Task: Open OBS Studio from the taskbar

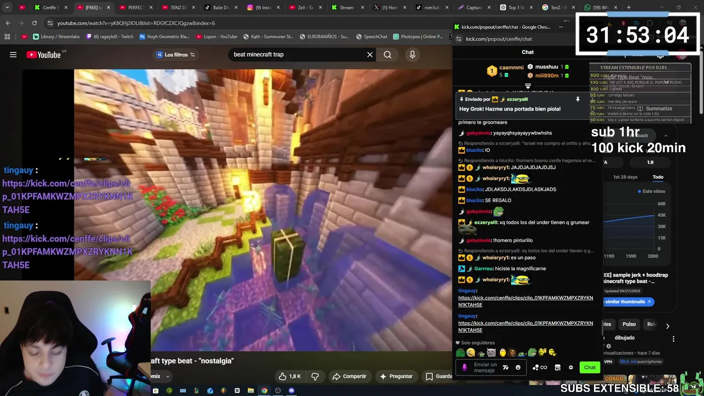Action: [278, 391]
